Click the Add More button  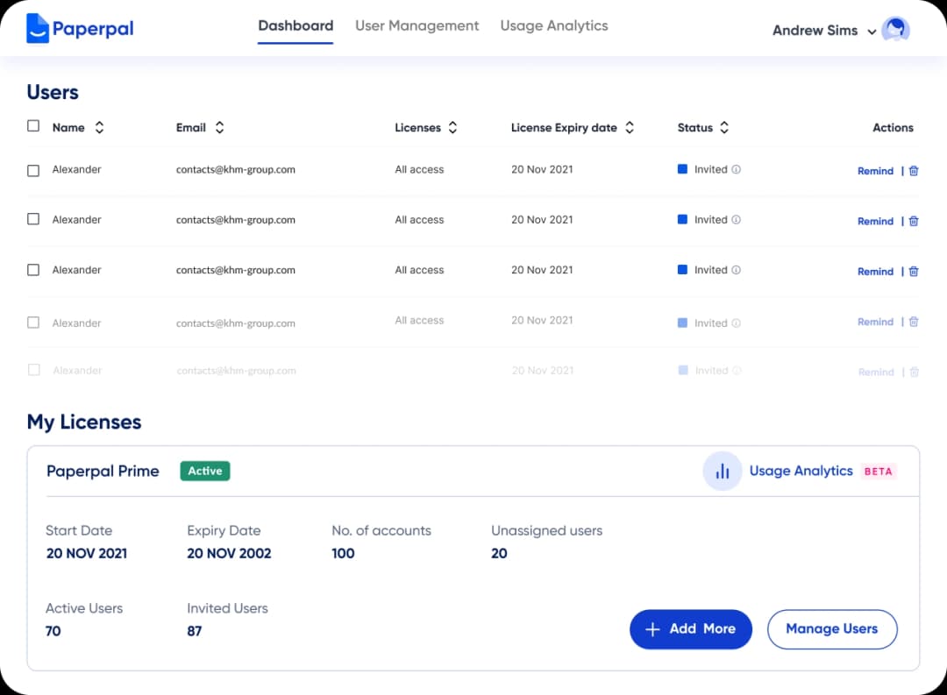(x=690, y=629)
